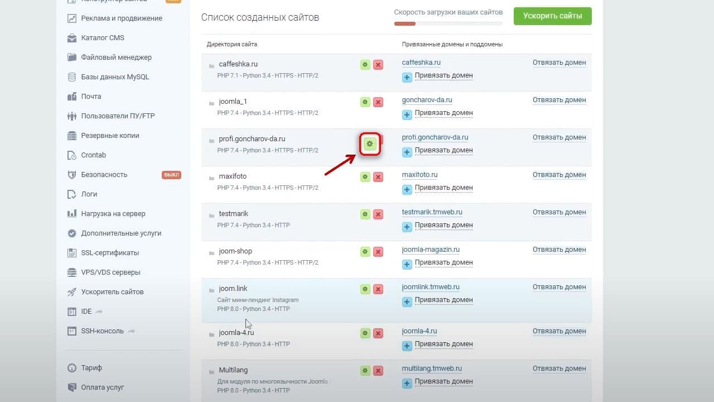Click plus icon in goncharov-da.ru row

tap(407, 115)
